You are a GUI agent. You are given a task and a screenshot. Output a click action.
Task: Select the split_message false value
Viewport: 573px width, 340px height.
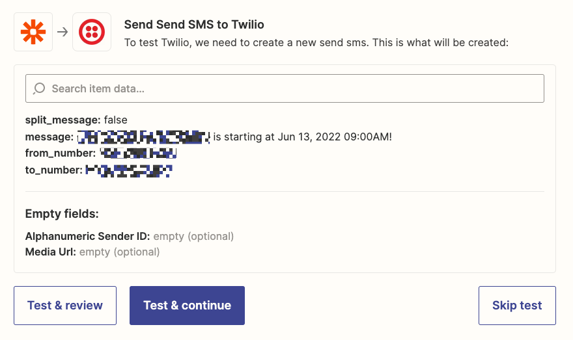[x=115, y=120]
